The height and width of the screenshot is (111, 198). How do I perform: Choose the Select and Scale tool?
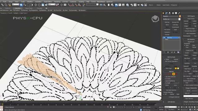pos(43,5)
